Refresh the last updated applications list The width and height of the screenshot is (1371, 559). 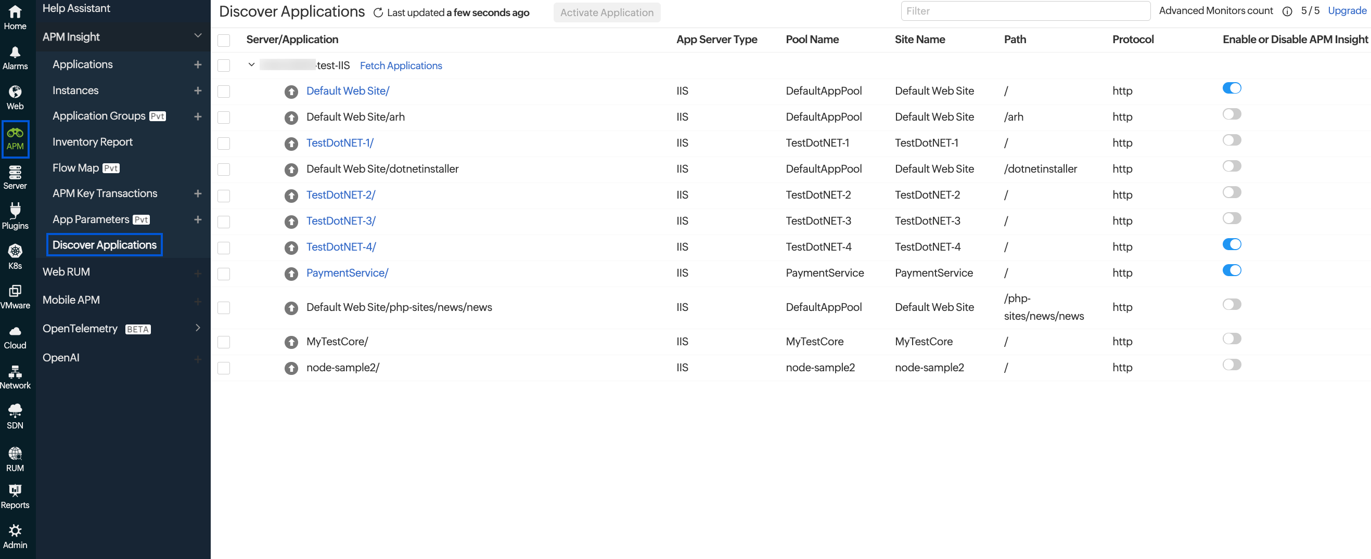point(378,12)
